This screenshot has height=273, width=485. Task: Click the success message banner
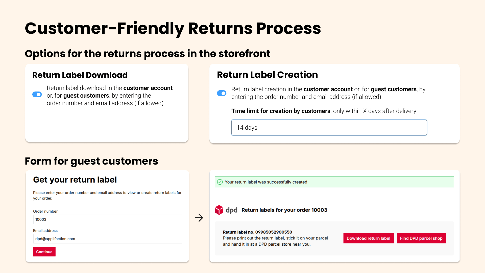pyautogui.click(x=334, y=182)
